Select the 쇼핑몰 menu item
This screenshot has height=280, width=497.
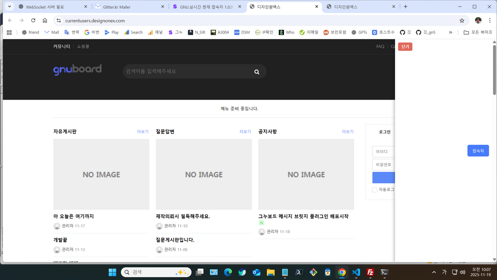[83, 46]
